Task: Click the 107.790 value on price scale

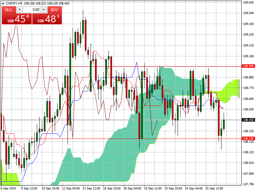Action: 248,184
